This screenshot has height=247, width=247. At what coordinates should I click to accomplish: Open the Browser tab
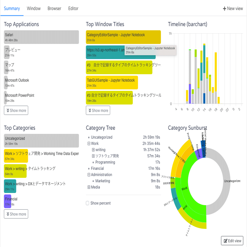54,9
